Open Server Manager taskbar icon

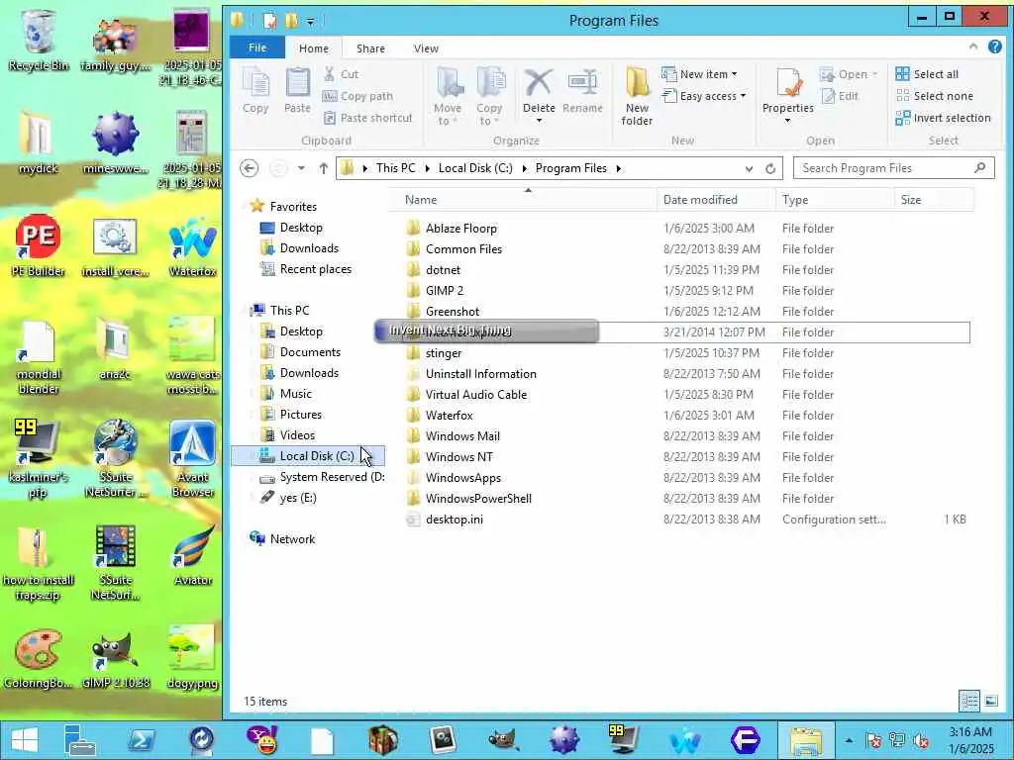point(79,739)
